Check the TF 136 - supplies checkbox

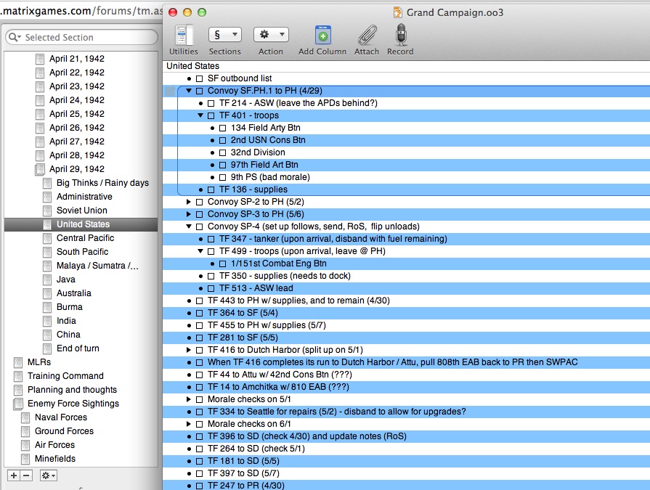(211, 189)
